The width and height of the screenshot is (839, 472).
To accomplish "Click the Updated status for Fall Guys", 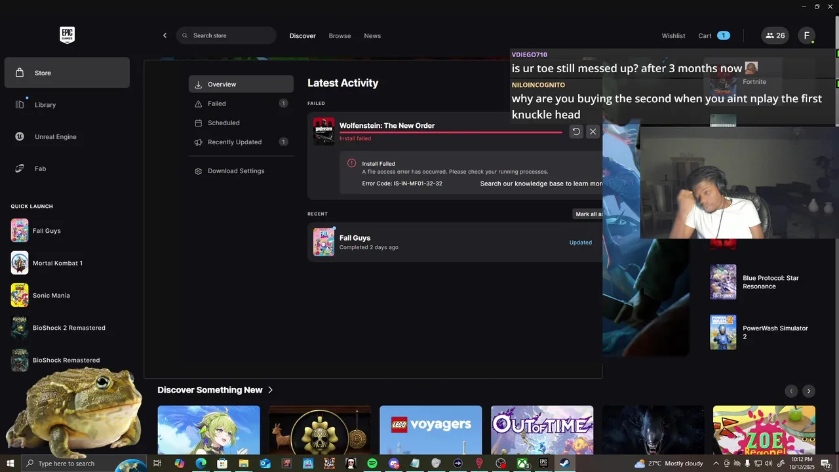I will (x=580, y=243).
